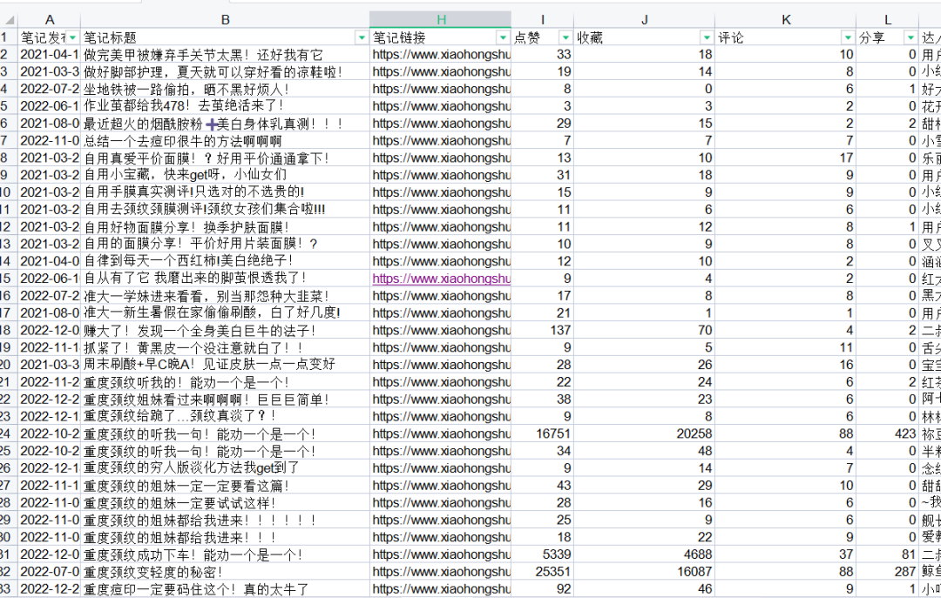The height and width of the screenshot is (598, 941).
Task: Click date cell 2021-04-1 in row 2
Action: [x=49, y=55]
